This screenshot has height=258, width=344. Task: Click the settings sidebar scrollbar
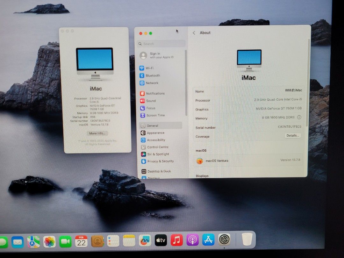tap(186, 83)
